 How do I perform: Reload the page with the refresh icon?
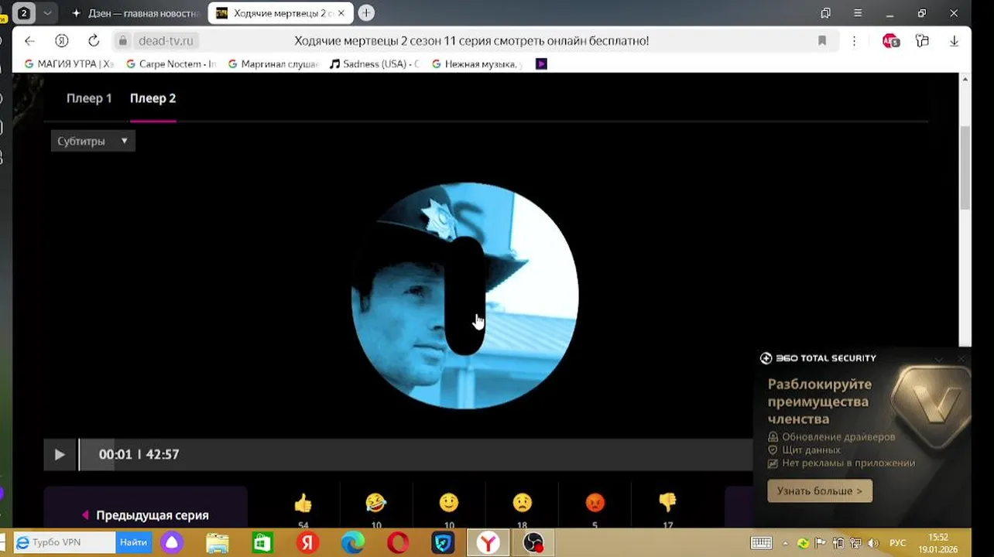94,41
